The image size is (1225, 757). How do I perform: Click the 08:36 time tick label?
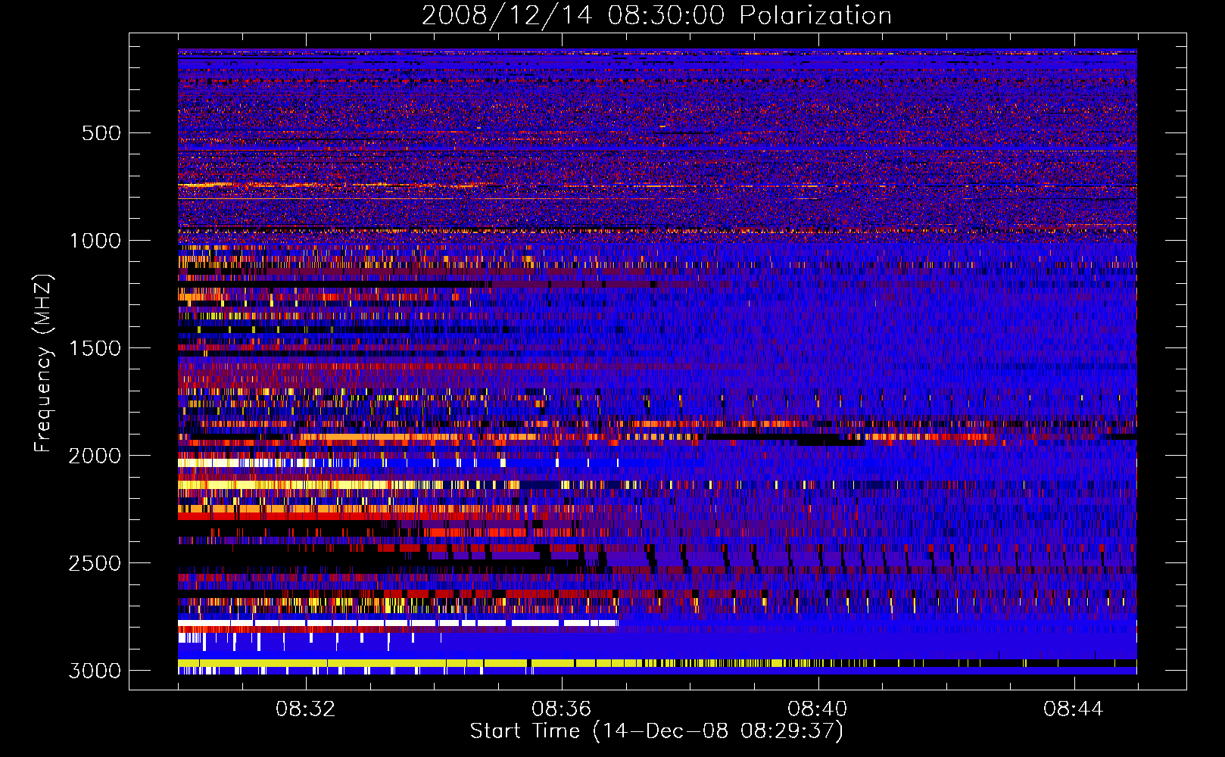tap(561, 709)
